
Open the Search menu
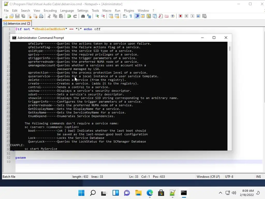tap(25, 10)
